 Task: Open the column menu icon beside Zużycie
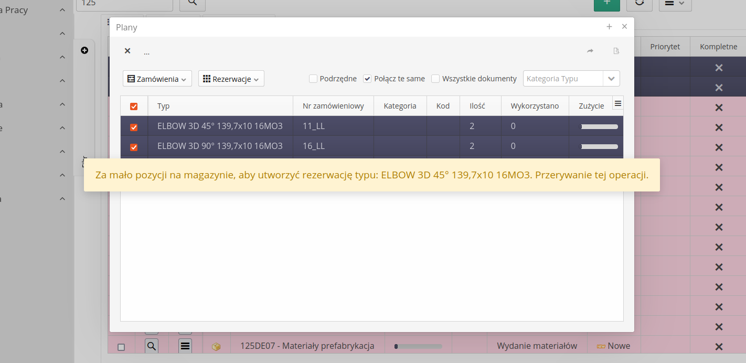tap(617, 104)
